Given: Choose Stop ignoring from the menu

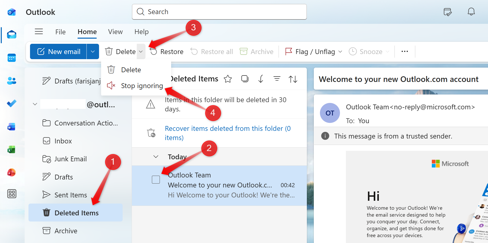Looking at the screenshot, I should tap(142, 86).
